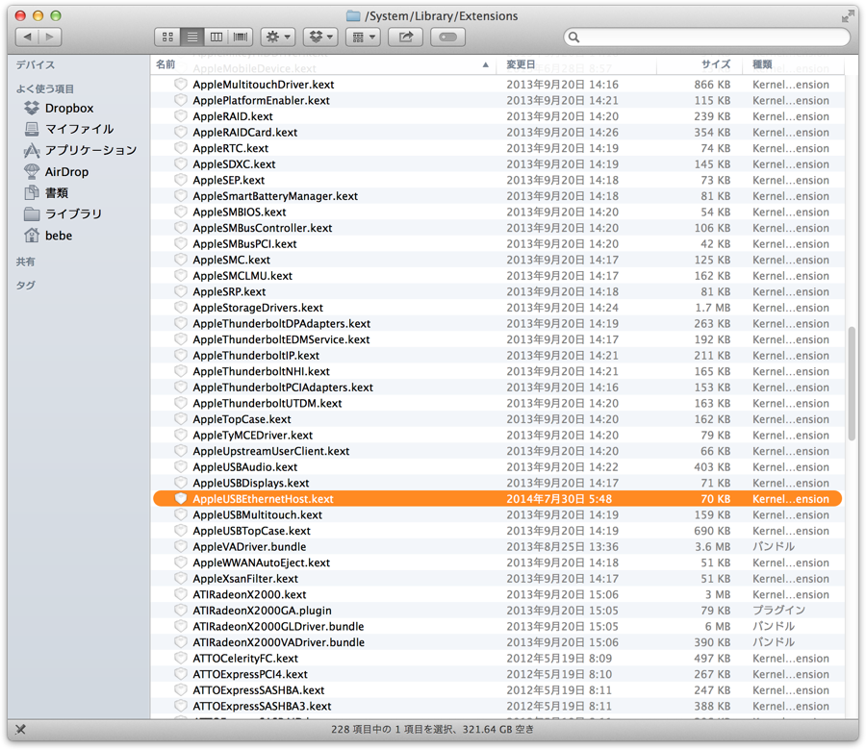Click the AppleXsanFilter.kext file icon
This screenshot has width=866, height=750.
181,579
